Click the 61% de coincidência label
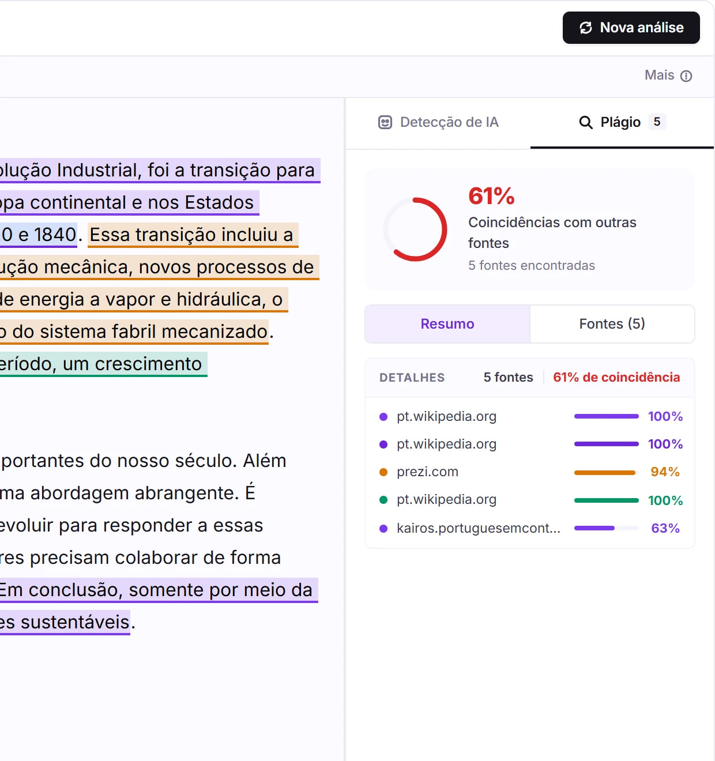This screenshot has width=715, height=761. pyautogui.click(x=616, y=377)
